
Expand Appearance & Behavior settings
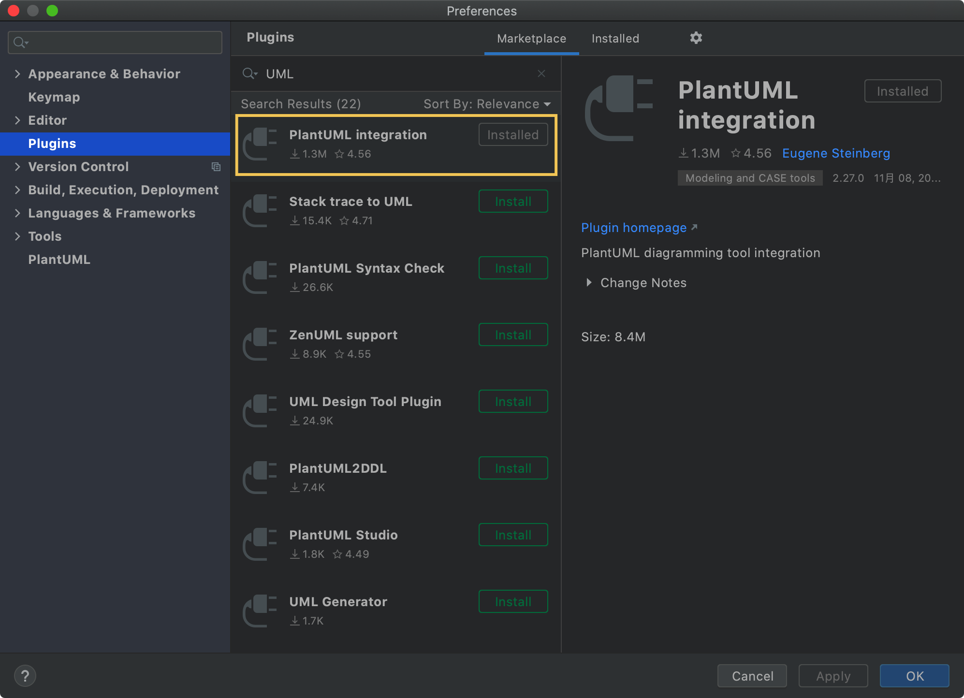click(17, 74)
